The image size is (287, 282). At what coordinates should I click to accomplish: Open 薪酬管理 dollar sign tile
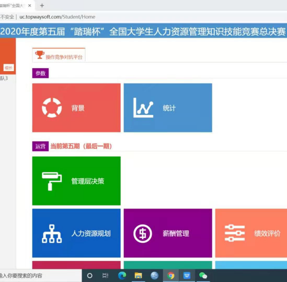click(x=167, y=234)
